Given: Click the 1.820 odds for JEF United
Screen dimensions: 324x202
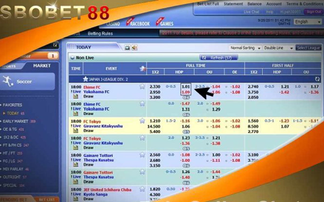Looking at the screenshot, I should click(155, 189).
